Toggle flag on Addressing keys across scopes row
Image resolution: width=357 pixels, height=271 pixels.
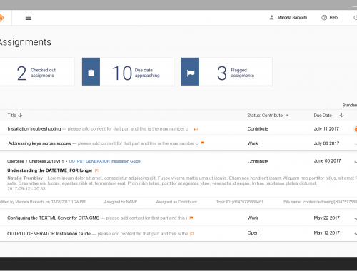tap(203, 143)
